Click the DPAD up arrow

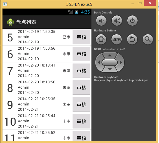pyautogui.click(x=110, y=55)
